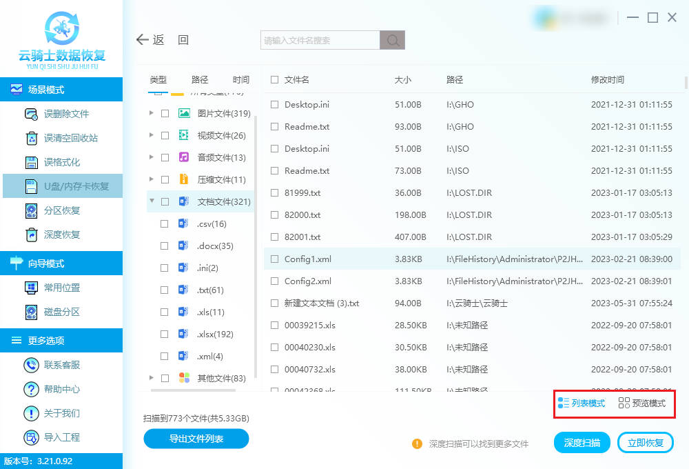
Task: Click the 误删除文件 recovery icon
Action: (x=32, y=114)
